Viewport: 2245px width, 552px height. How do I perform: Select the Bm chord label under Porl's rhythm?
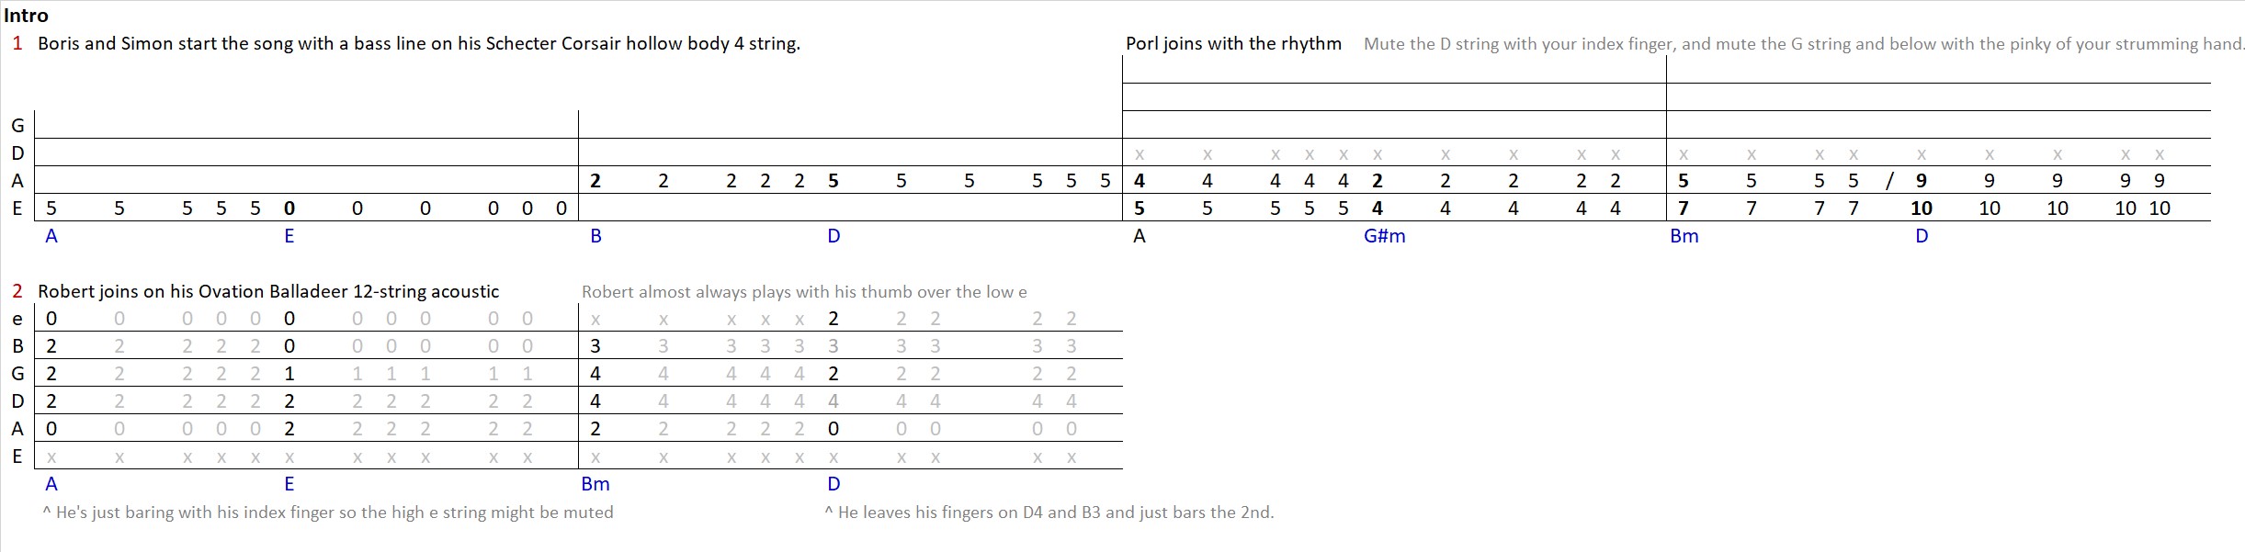coord(1684,236)
